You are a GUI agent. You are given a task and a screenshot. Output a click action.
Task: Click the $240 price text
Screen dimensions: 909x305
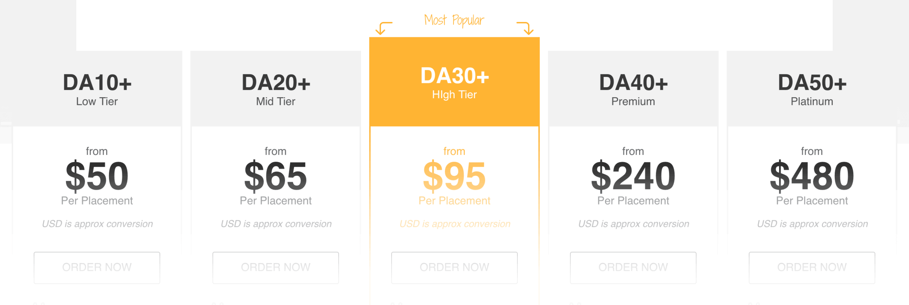click(633, 176)
